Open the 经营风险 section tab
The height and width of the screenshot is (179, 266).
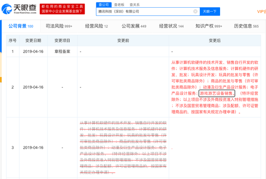point(96,26)
